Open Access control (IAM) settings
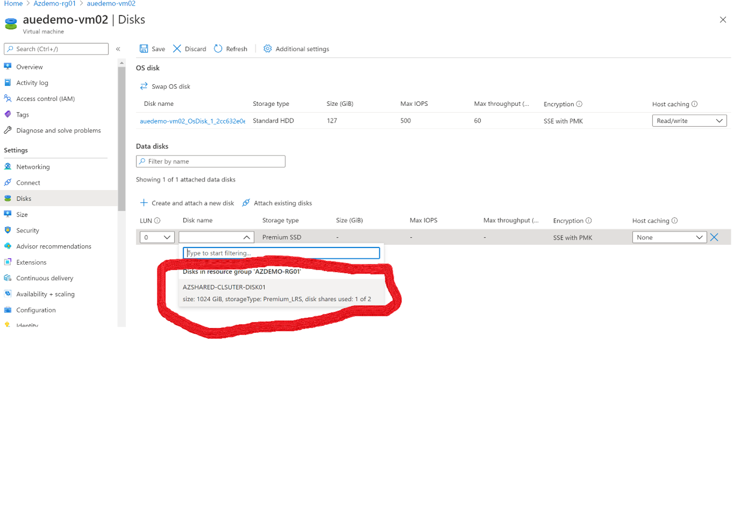This screenshot has height=525, width=741. point(45,98)
